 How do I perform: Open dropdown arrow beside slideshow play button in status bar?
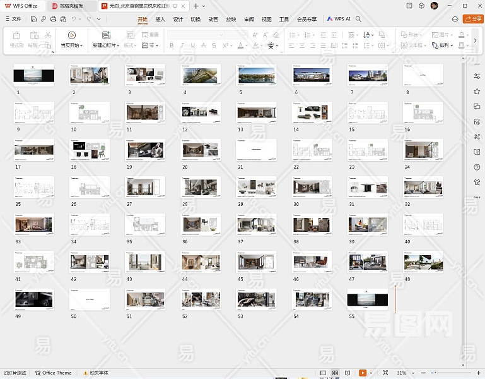coord(371,373)
